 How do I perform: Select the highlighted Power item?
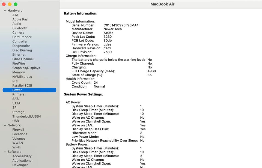(29, 90)
